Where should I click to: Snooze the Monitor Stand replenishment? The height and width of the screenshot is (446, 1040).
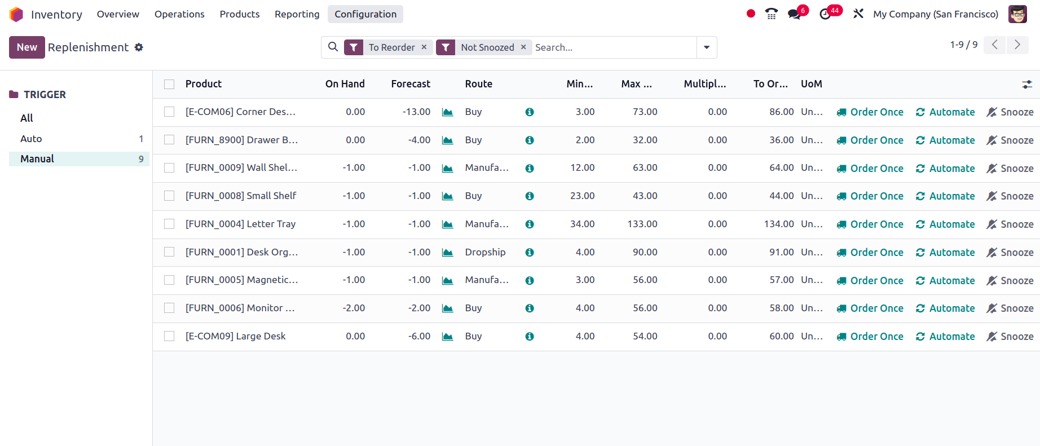tap(1010, 308)
